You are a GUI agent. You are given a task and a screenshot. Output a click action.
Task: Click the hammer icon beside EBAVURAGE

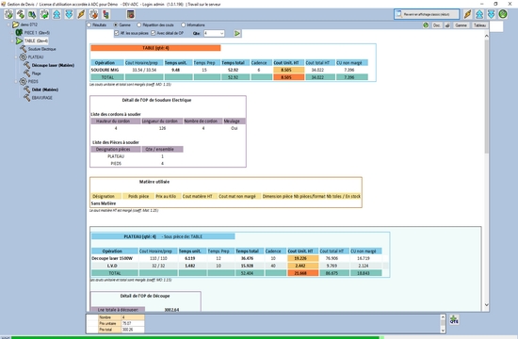click(x=26, y=98)
